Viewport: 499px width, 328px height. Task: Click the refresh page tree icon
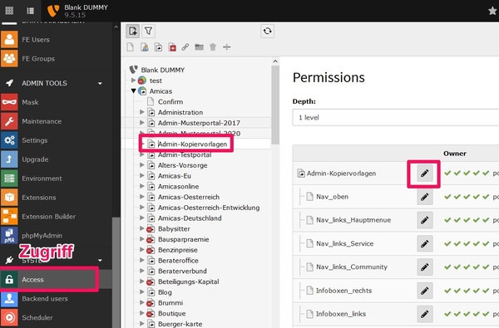point(267,32)
